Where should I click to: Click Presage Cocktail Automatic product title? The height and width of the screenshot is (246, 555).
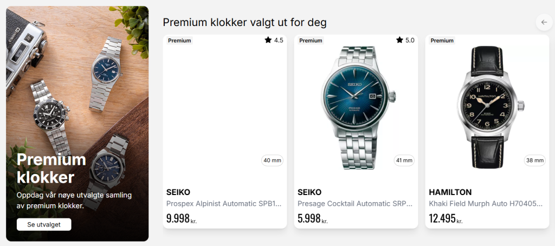[x=355, y=204]
